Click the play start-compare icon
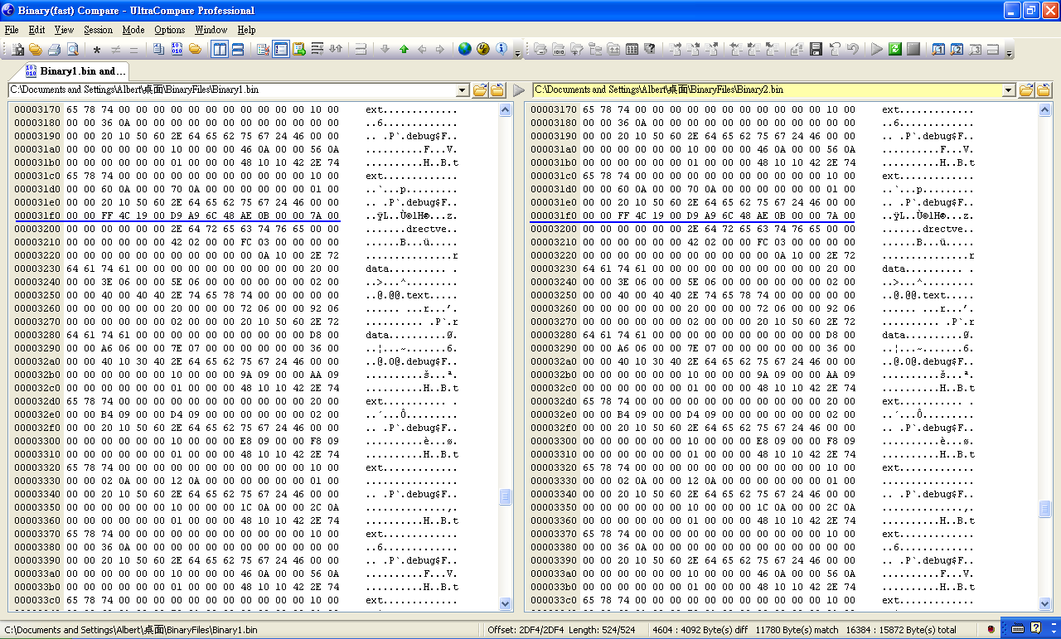Image resolution: width=1061 pixels, height=639 pixels. pos(876,50)
